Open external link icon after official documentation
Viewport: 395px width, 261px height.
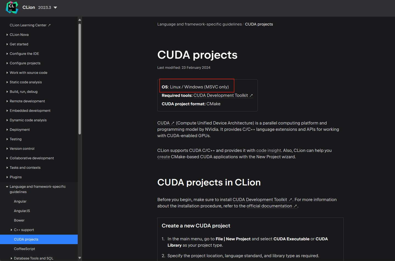[295, 206]
